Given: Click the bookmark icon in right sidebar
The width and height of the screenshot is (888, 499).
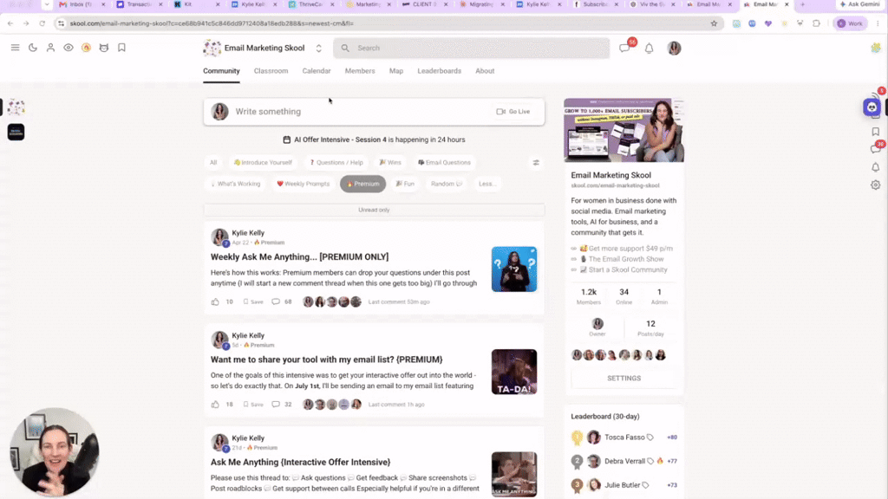Looking at the screenshot, I should [x=876, y=132].
